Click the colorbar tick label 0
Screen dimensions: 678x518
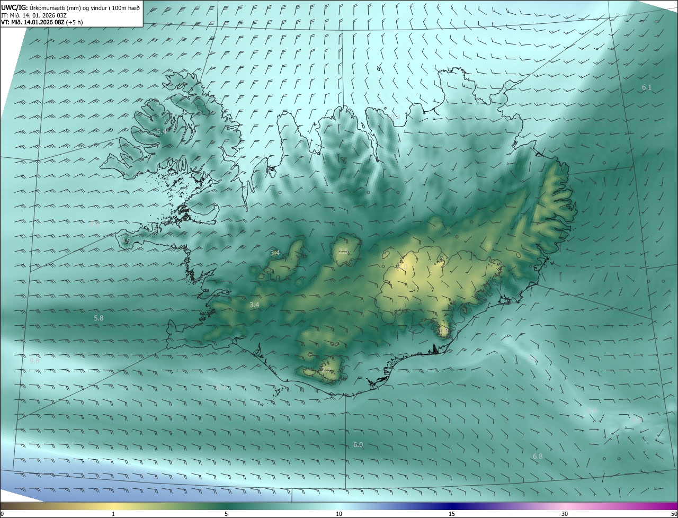pos(2,514)
